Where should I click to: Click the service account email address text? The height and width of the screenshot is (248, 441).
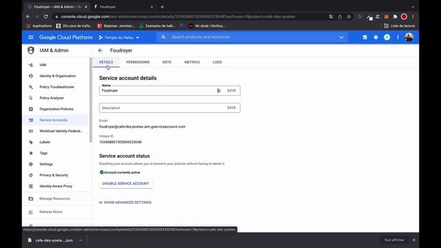pos(142,127)
